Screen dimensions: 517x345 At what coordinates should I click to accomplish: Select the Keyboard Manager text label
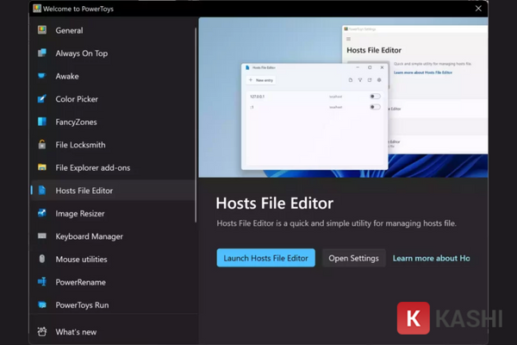(x=89, y=236)
